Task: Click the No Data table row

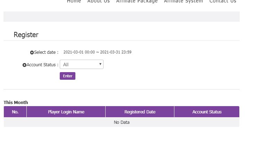Action: 122,122
